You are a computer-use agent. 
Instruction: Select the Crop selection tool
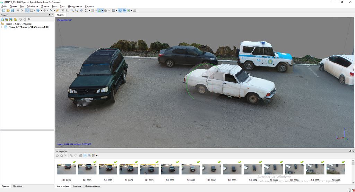click(67, 11)
